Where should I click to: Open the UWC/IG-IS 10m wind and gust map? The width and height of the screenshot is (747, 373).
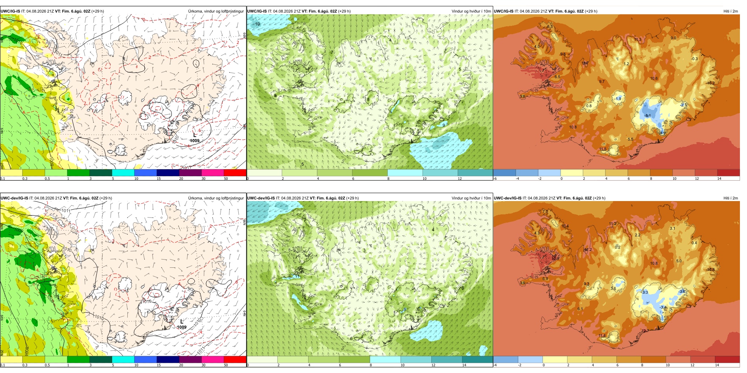coord(370,92)
